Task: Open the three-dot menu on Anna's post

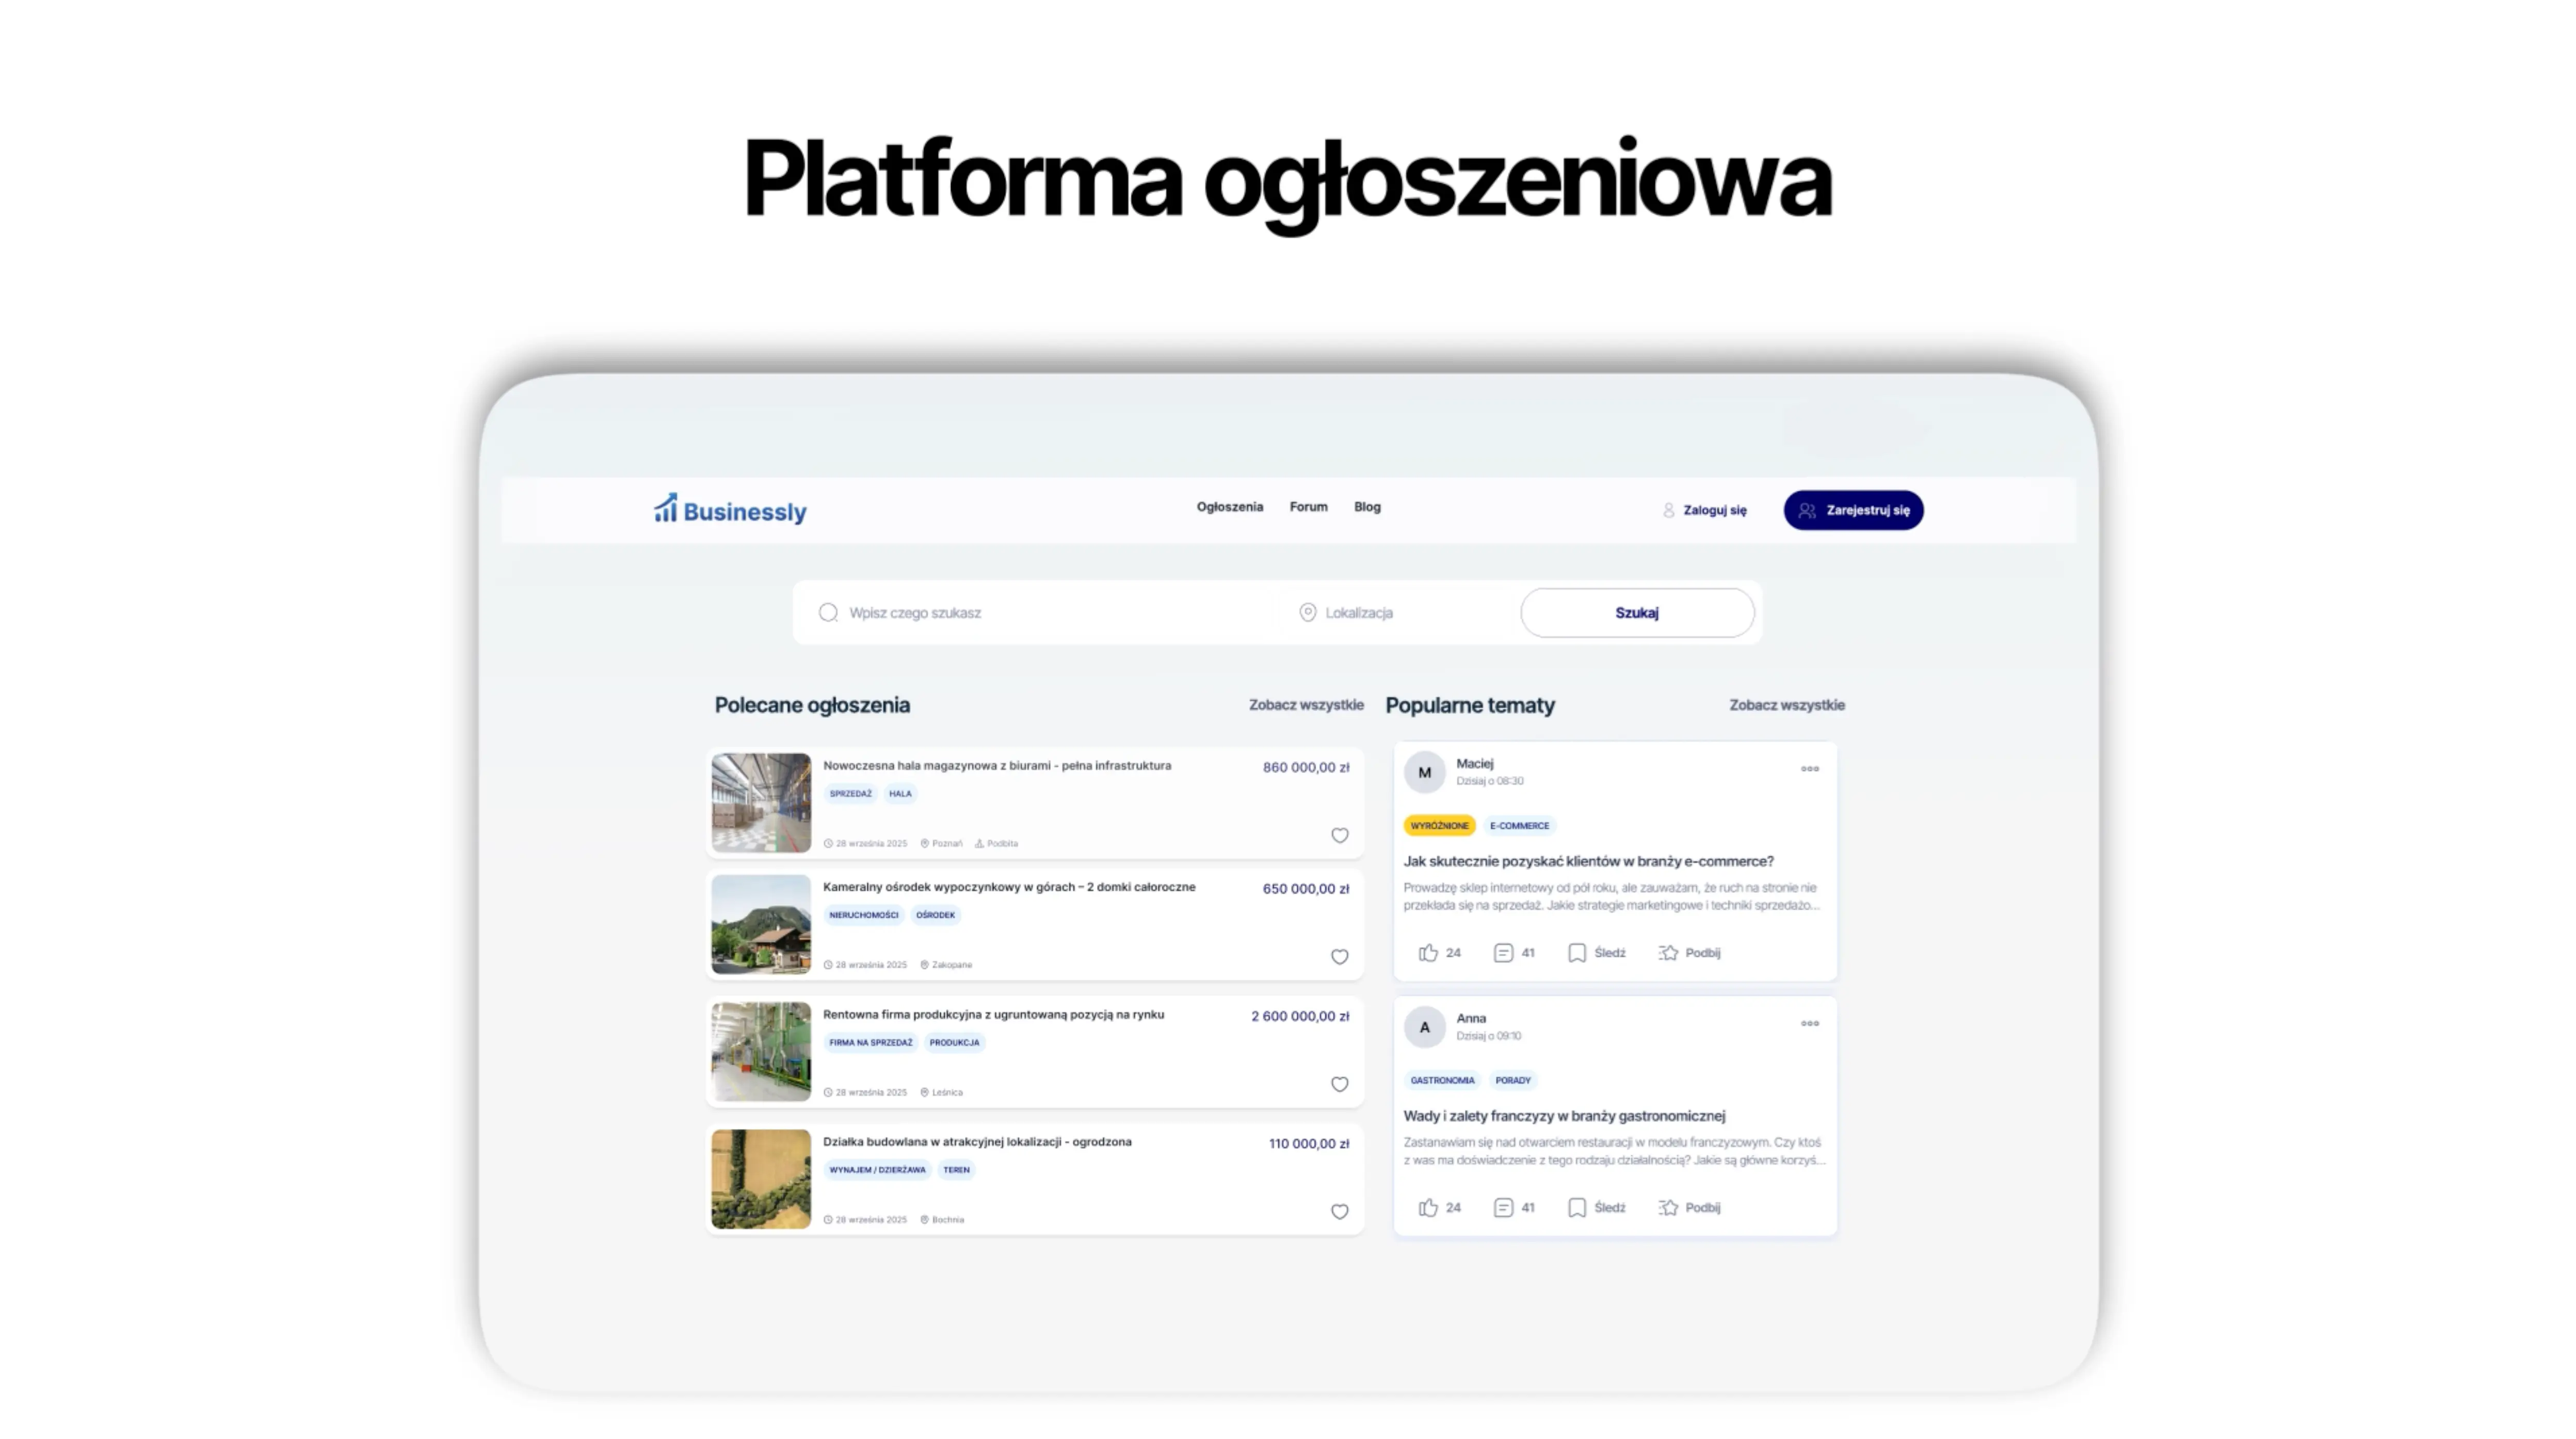Action: (1809, 1023)
